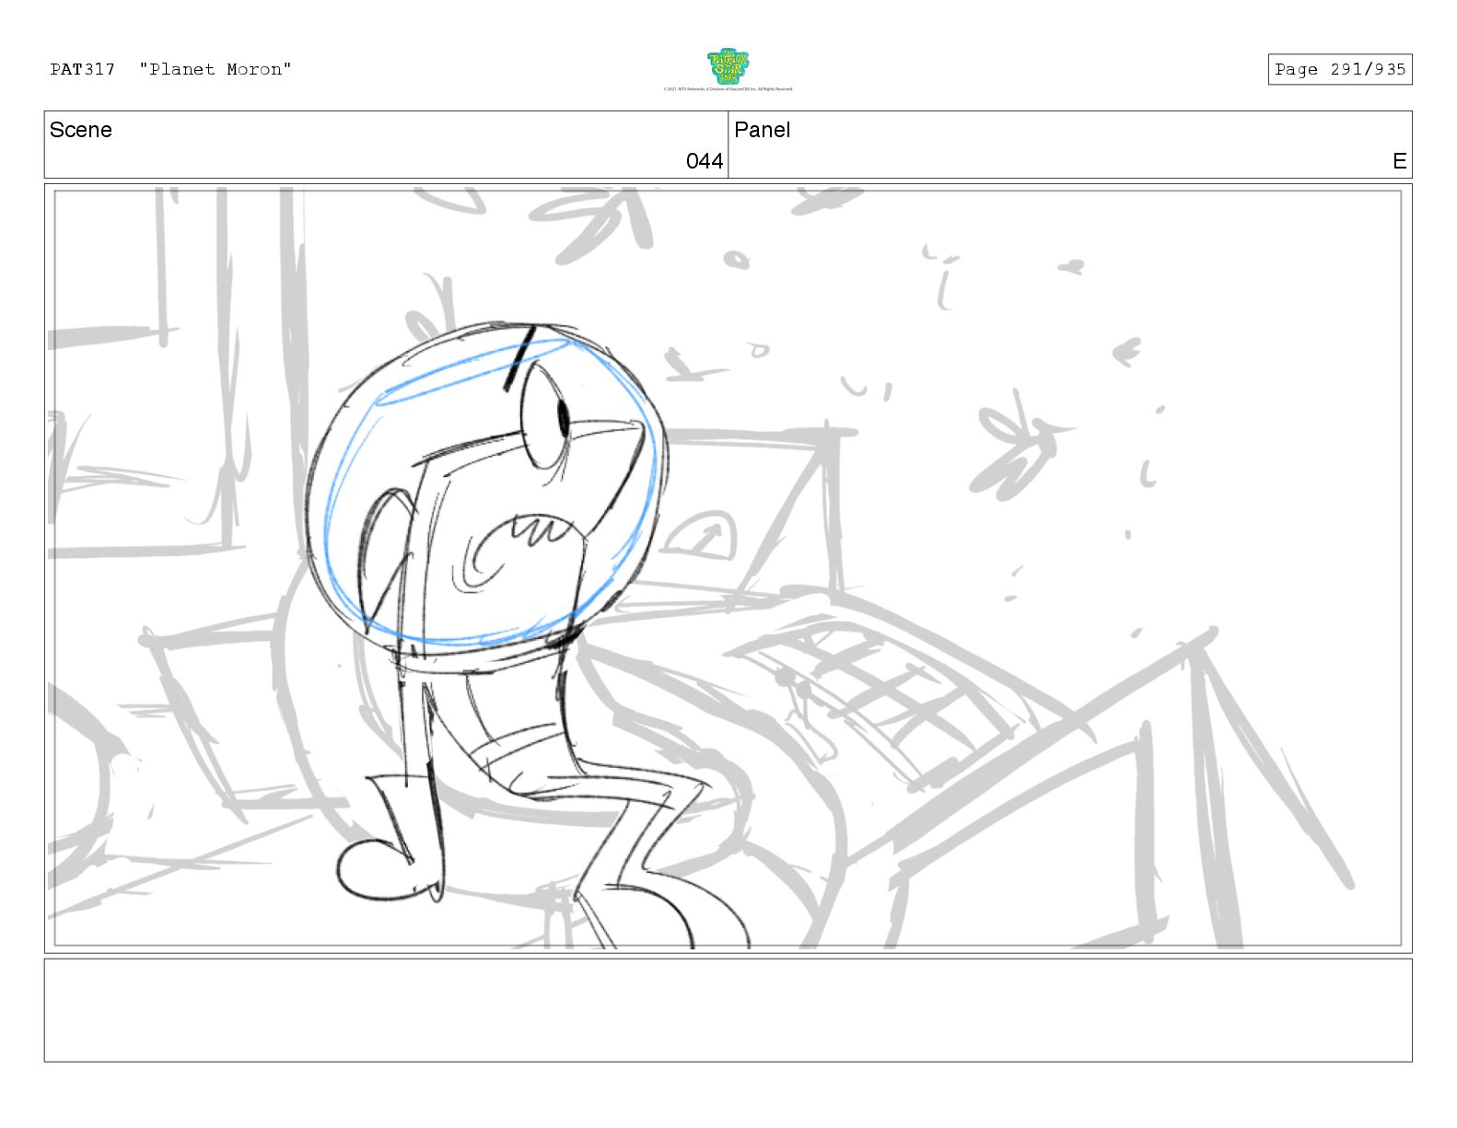Click the 'PAT317' episode code
Viewport: 1457px width, 1128px height.
click(x=83, y=69)
